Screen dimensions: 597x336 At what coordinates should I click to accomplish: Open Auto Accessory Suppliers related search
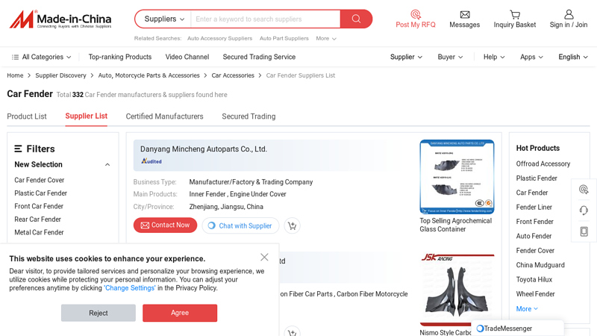coord(219,39)
